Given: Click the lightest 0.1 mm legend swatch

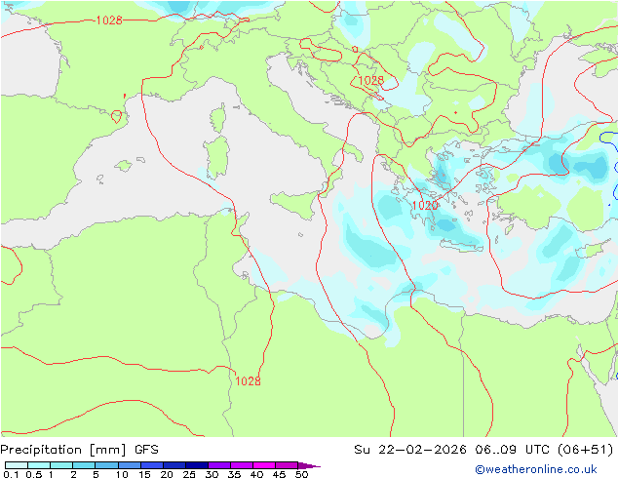Looking at the screenshot, I should pyautogui.click(x=17, y=465).
